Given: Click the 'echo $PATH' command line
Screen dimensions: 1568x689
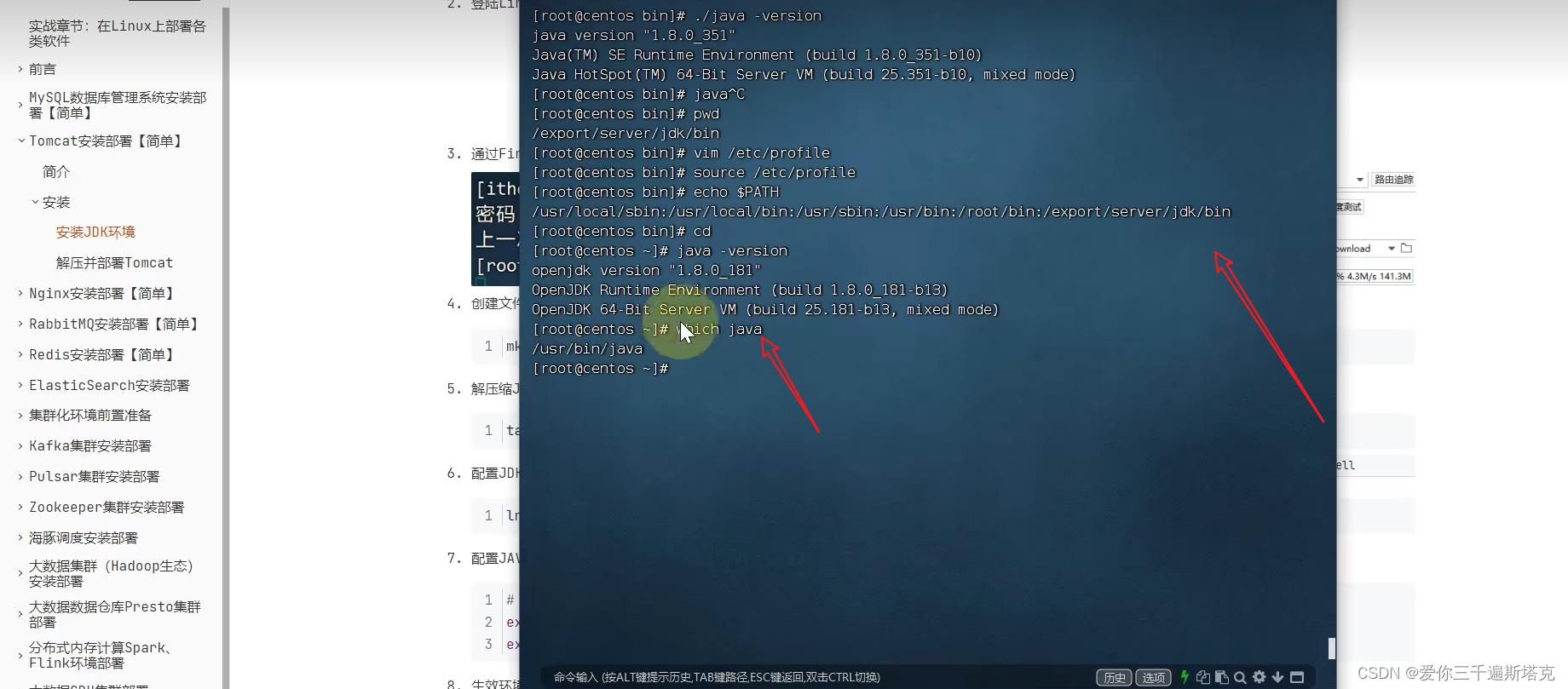Looking at the screenshot, I should click(655, 192).
